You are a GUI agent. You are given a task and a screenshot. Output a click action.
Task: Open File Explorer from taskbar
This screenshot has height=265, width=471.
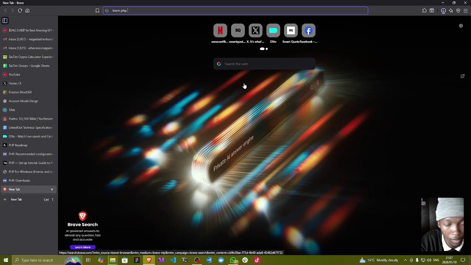[113, 260]
